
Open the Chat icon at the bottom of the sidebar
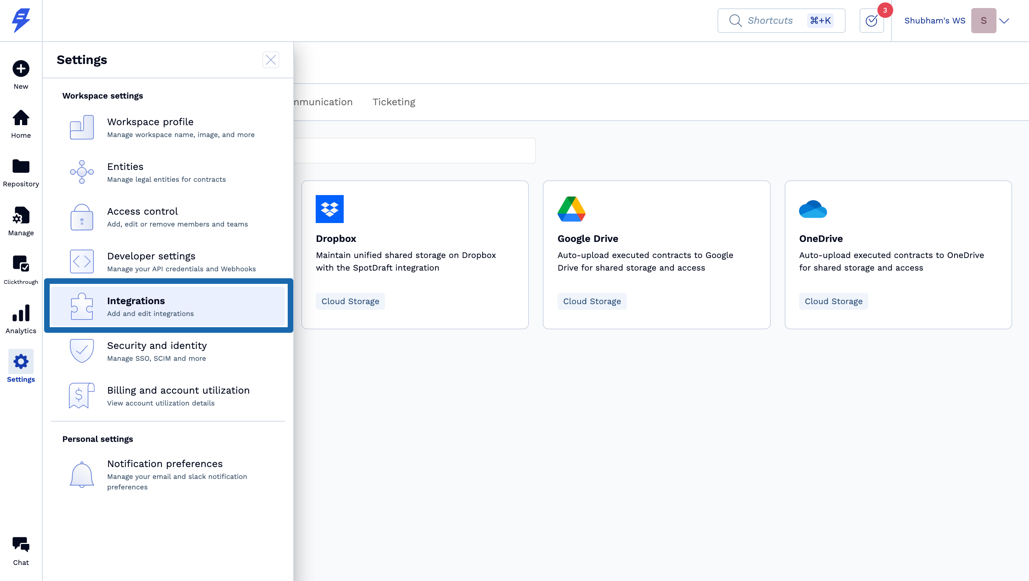[21, 545]
